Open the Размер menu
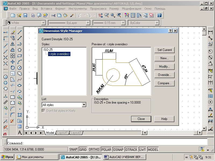Viewport: 215px width, 161px height. tap(114, 9)
